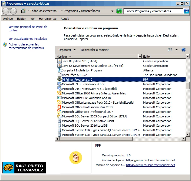The image size is (191, 181).
Task: Click the Microsoft SQL Server 2016 LocalDB icon
Action: (60, 126)
